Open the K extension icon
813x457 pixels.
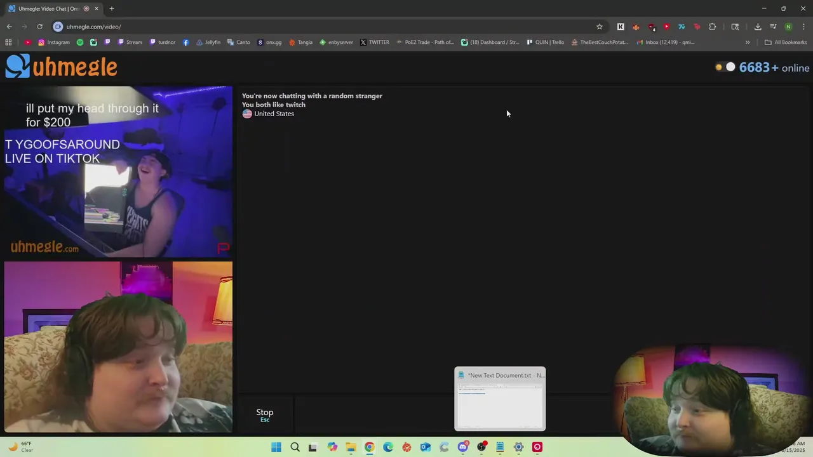(x=621, y=27)
